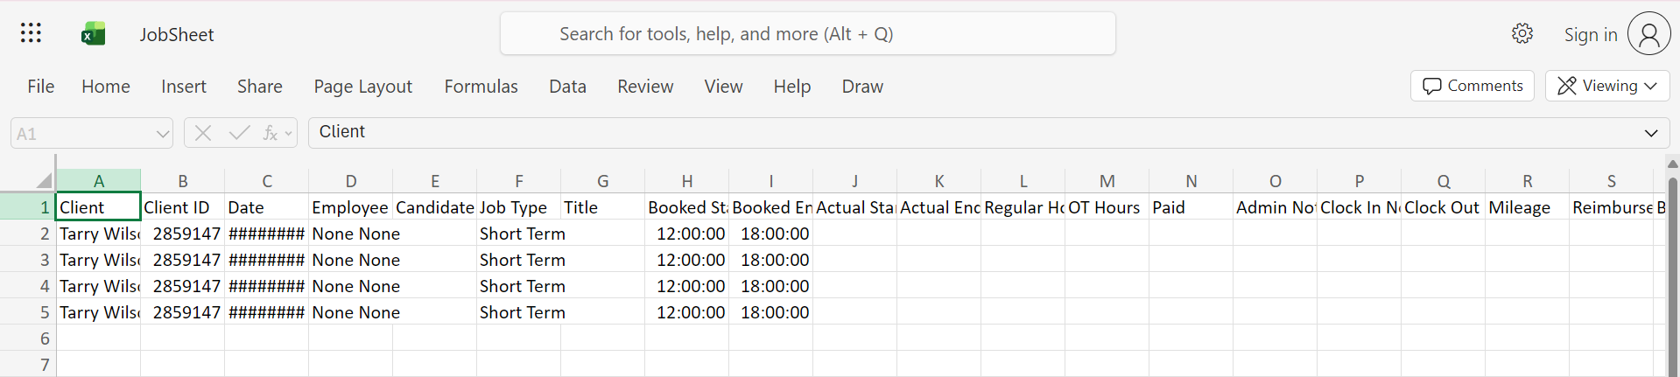This screenshot has height=377, width=1680.
Task: Click the Comments button
Action: click(1473, 86)
